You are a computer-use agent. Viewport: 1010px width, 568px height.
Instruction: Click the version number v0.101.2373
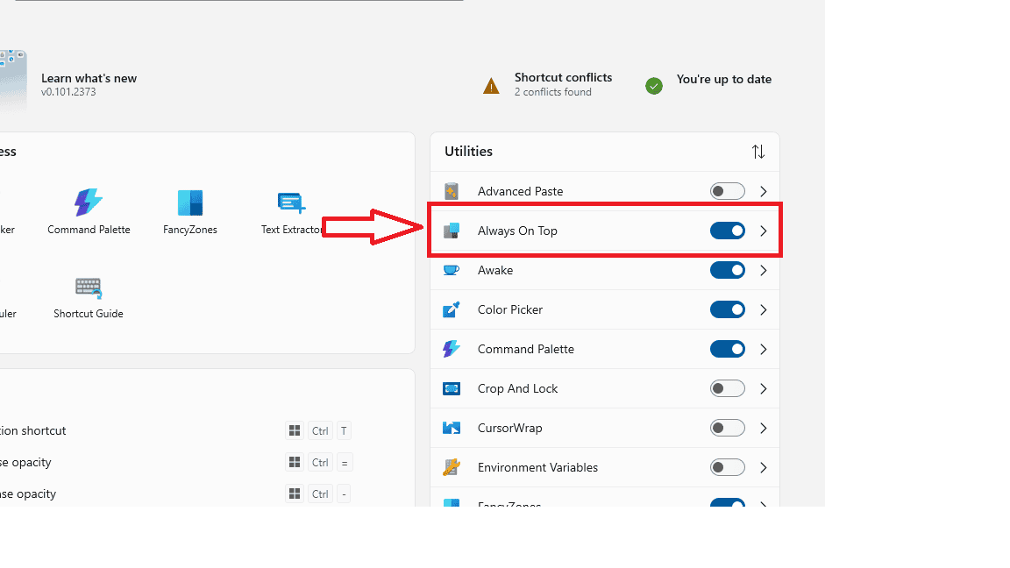[x=68, y=92]
